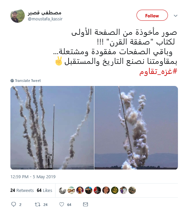Click the first liker avatar
Viewport: 189px width, 213px height.
[63, 190]
